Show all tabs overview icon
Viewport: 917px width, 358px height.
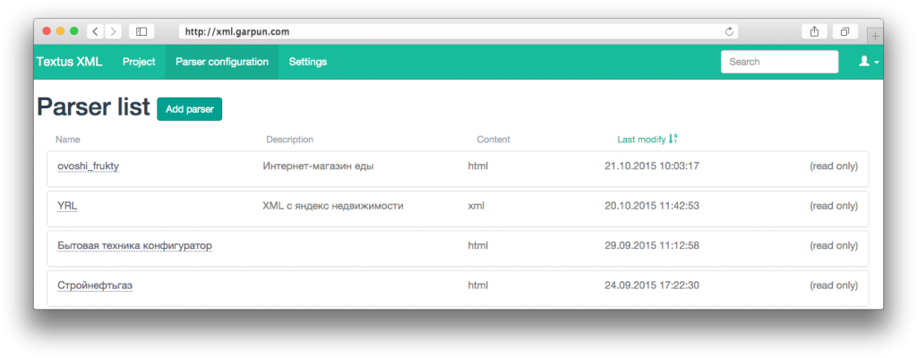[844, 31]
